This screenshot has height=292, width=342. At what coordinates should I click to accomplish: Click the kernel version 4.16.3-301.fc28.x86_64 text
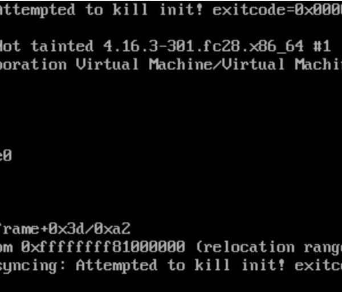point(203,47)
